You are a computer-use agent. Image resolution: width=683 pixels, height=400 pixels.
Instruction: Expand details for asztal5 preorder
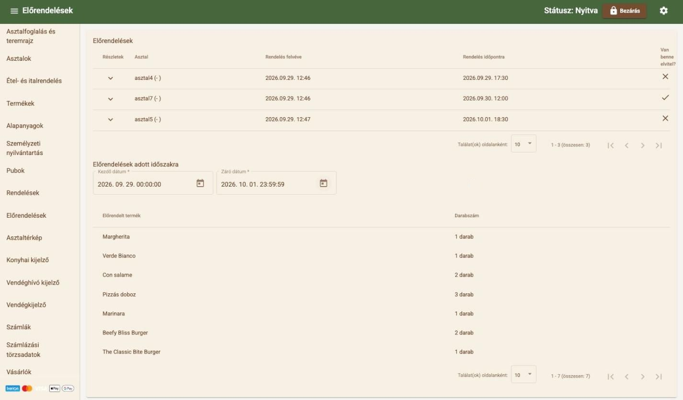111,120
